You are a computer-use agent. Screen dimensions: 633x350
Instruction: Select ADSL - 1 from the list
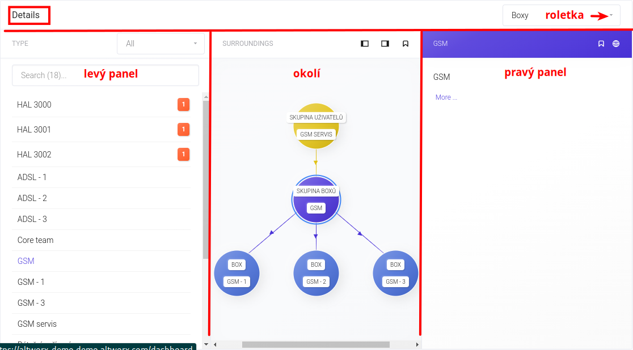(32, 177)
